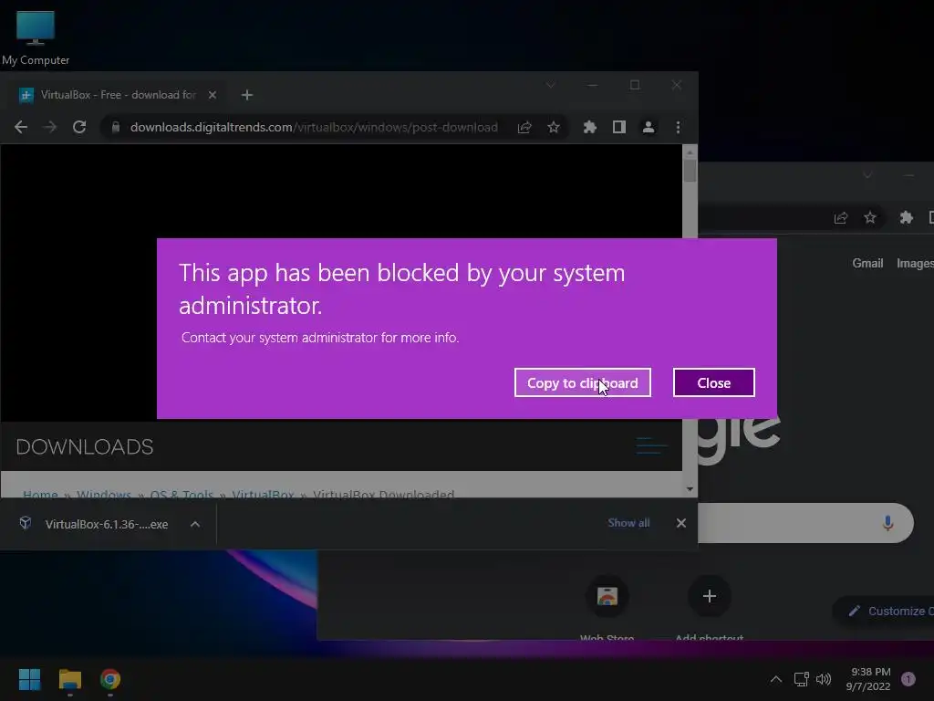Click the DOWNLOADS site logo

click(x=85, y=447)
